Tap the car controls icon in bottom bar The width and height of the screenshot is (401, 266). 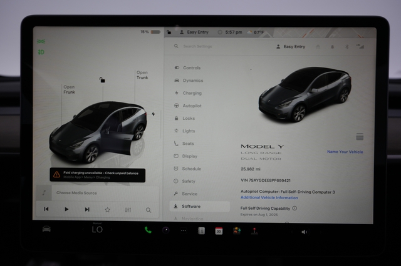tap(46, 229)
